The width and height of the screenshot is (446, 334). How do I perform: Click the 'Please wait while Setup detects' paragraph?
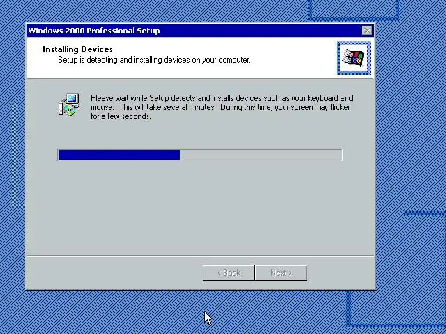coord(222,107)
